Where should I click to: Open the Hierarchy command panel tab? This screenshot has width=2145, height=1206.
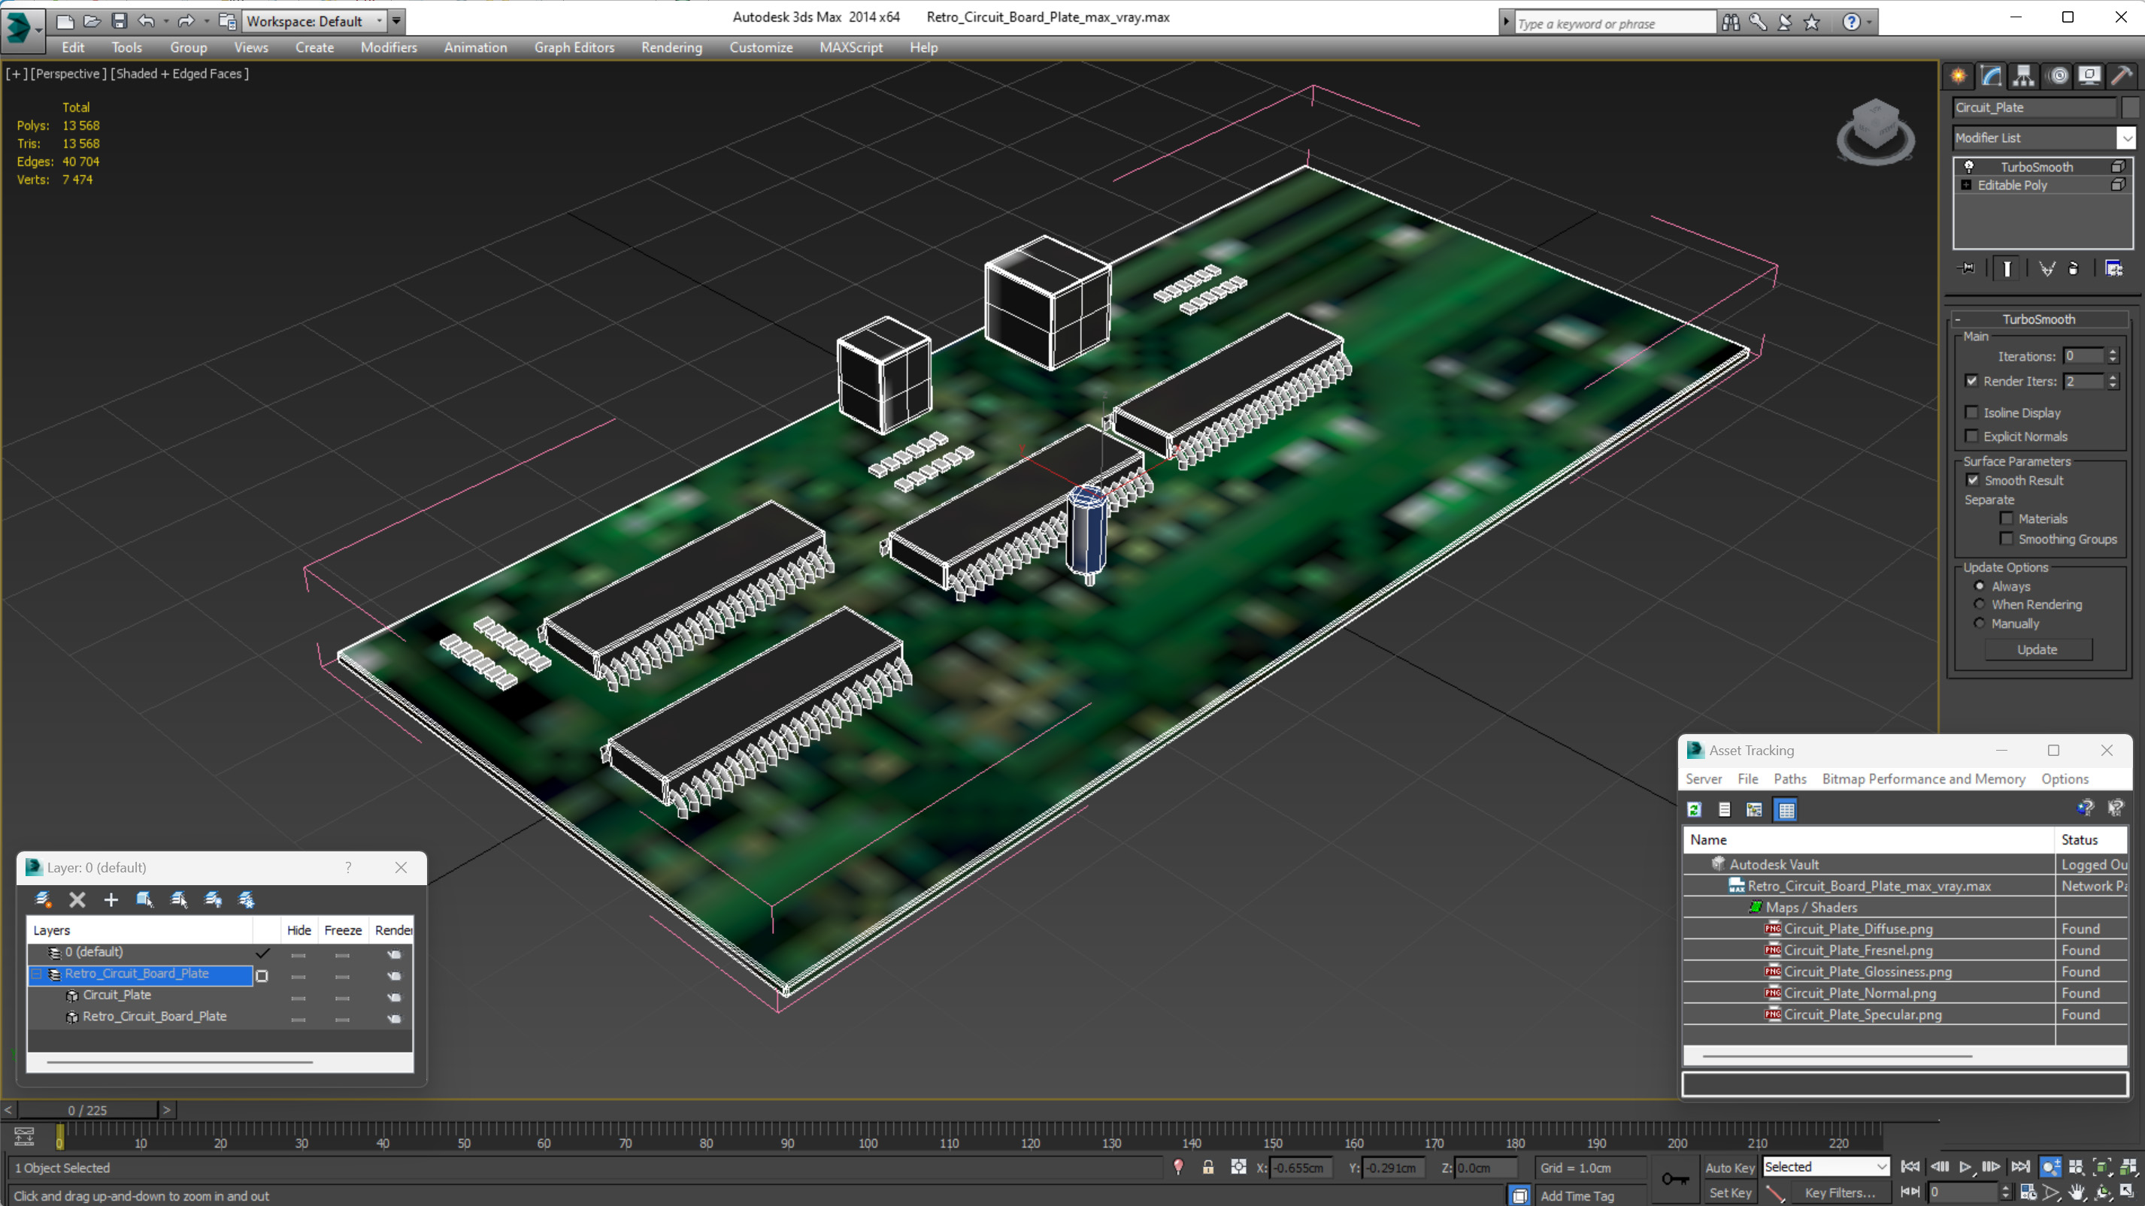click(x=2023, y=77)
